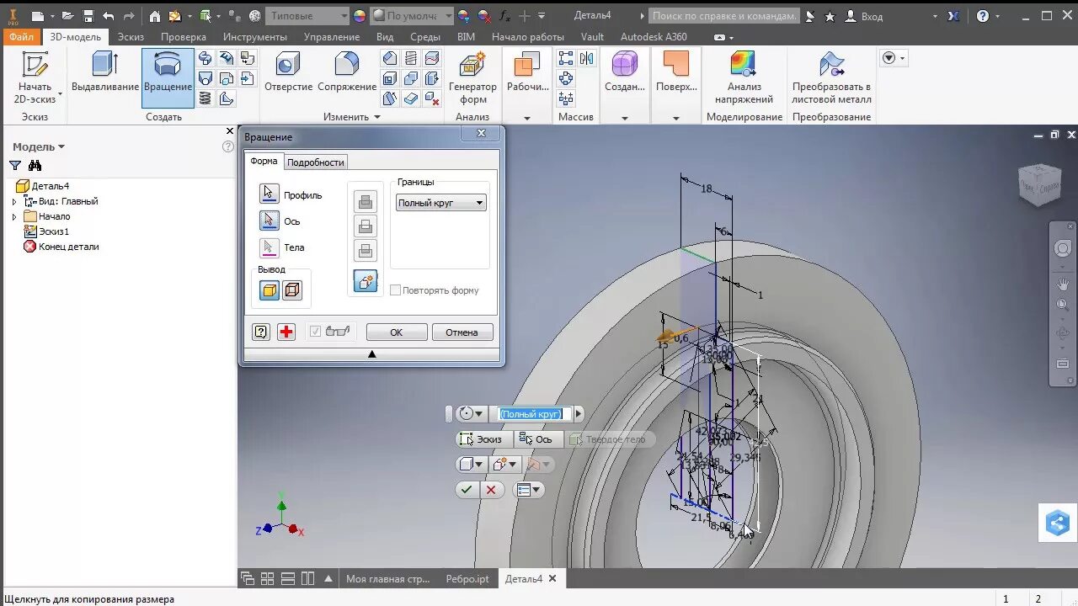Select Конец детали in model tree
Image resolution: width=1078 pixels, height=606 pixels.
pos(61,247)
